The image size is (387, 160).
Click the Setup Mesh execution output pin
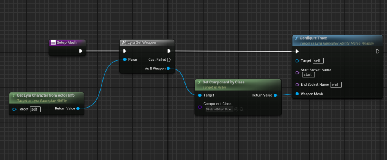[80, 51]
